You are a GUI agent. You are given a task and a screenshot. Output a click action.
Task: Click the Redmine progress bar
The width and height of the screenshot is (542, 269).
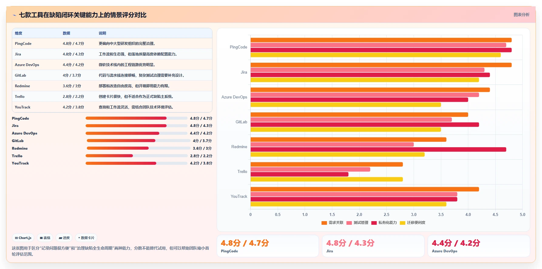[138, 148]
